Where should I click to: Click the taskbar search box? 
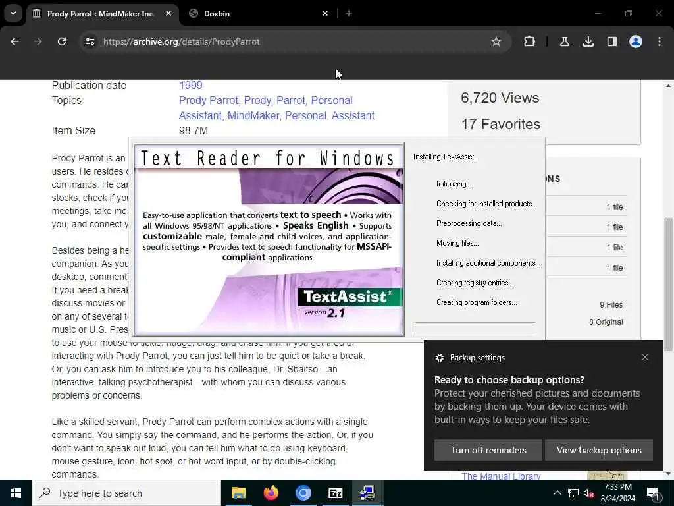click(126, 493)
